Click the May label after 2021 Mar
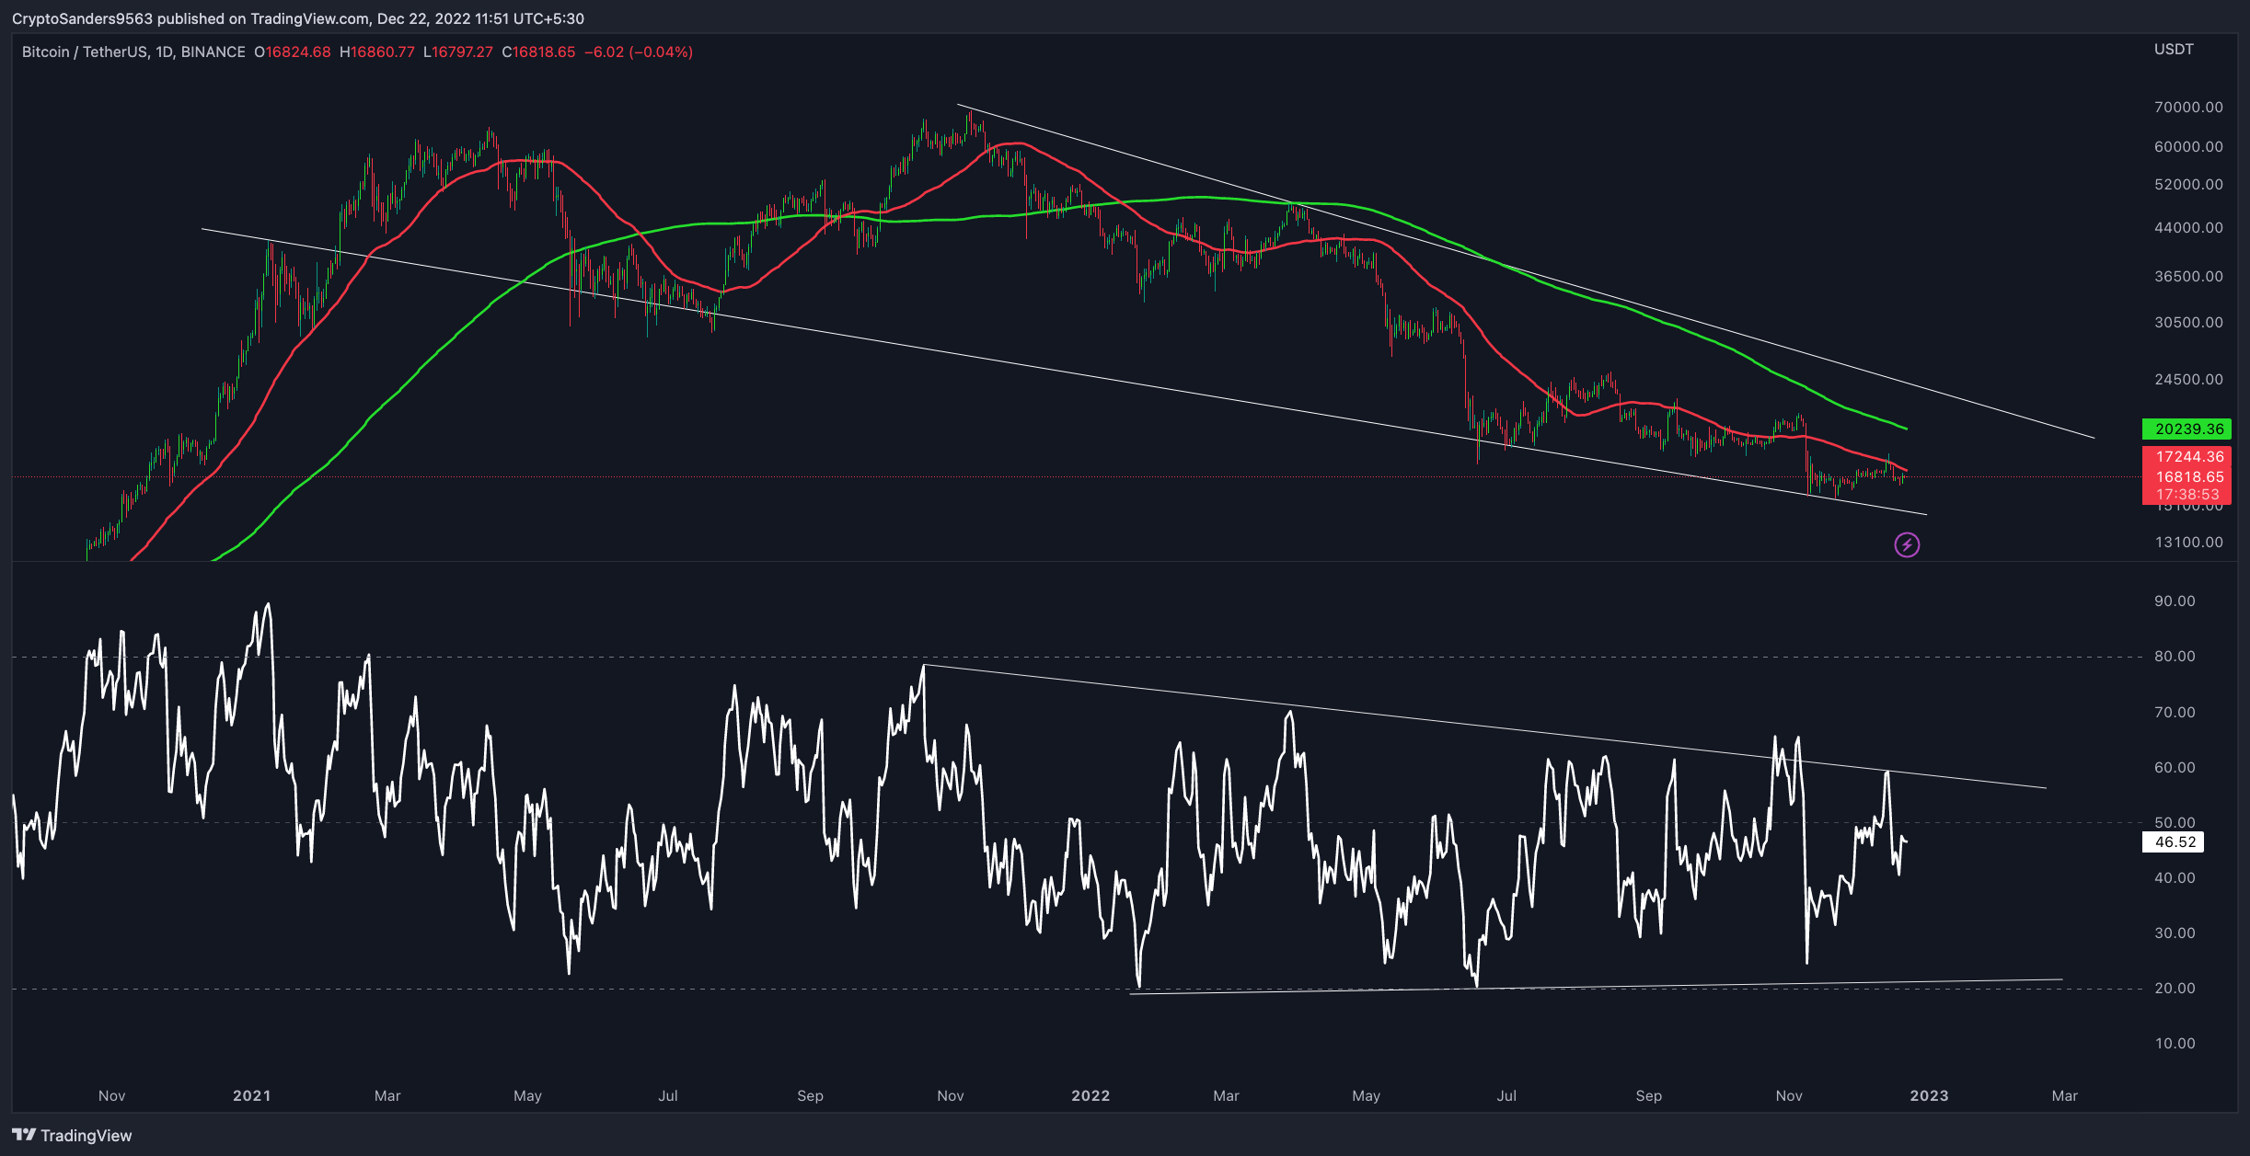This screenshot has width=2250, height=1156. click(x=527, y=1096)
